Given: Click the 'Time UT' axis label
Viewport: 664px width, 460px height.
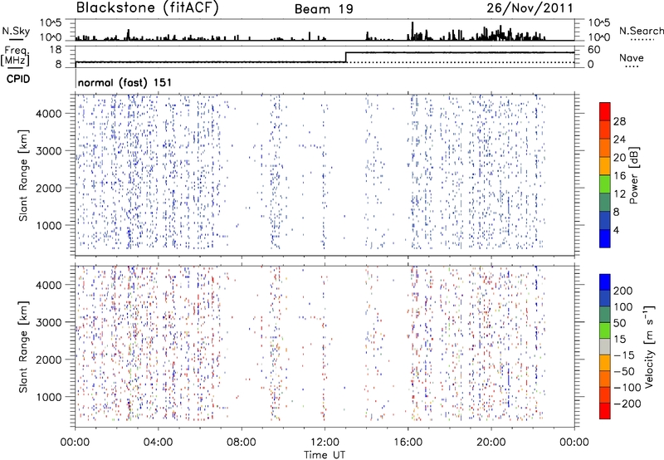Looking at the screenshot, I should pos(325,454).
